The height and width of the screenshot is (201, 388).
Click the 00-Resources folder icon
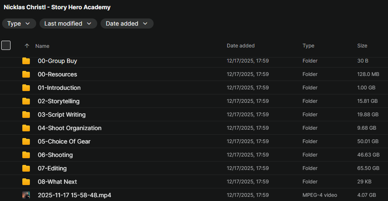(x=26, y=74)
